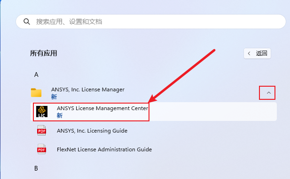Launch the ANSYS LIC app icon
Image resolution: width=290 pixels, height=179 pixels.
42,112
